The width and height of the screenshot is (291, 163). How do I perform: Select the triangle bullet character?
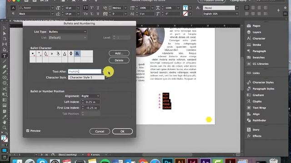[x=65, y=54]
